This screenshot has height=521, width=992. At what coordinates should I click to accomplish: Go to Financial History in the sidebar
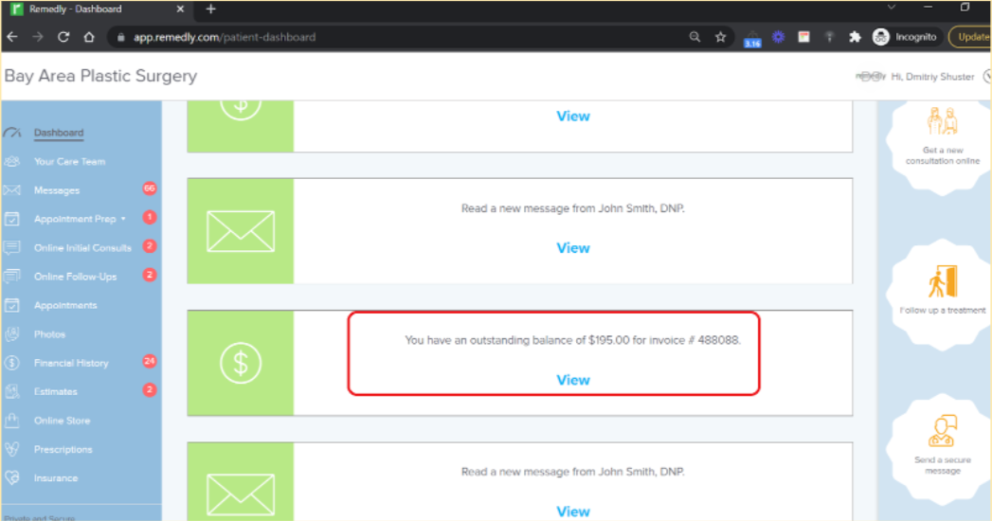71,363
